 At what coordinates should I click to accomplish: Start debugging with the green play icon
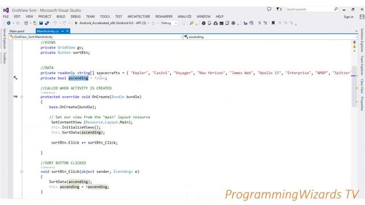[76, 23]
